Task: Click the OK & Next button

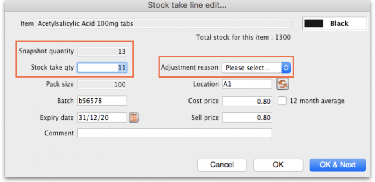Action: (x=337, y=165)
